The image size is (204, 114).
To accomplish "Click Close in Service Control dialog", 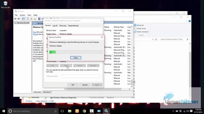I will (76, 58).
